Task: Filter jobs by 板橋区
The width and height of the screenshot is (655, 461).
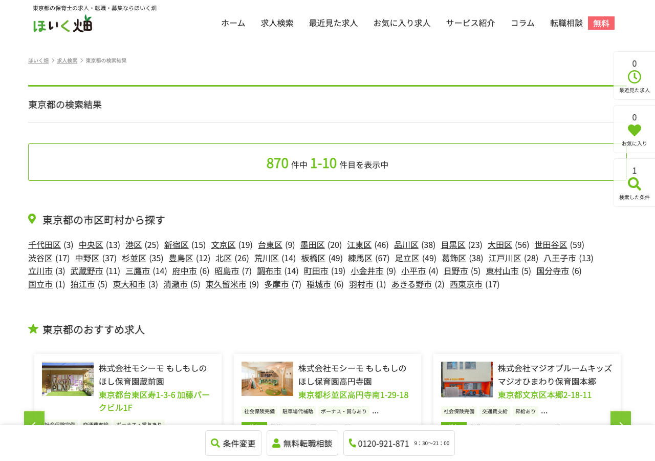Action: [313, 258]
